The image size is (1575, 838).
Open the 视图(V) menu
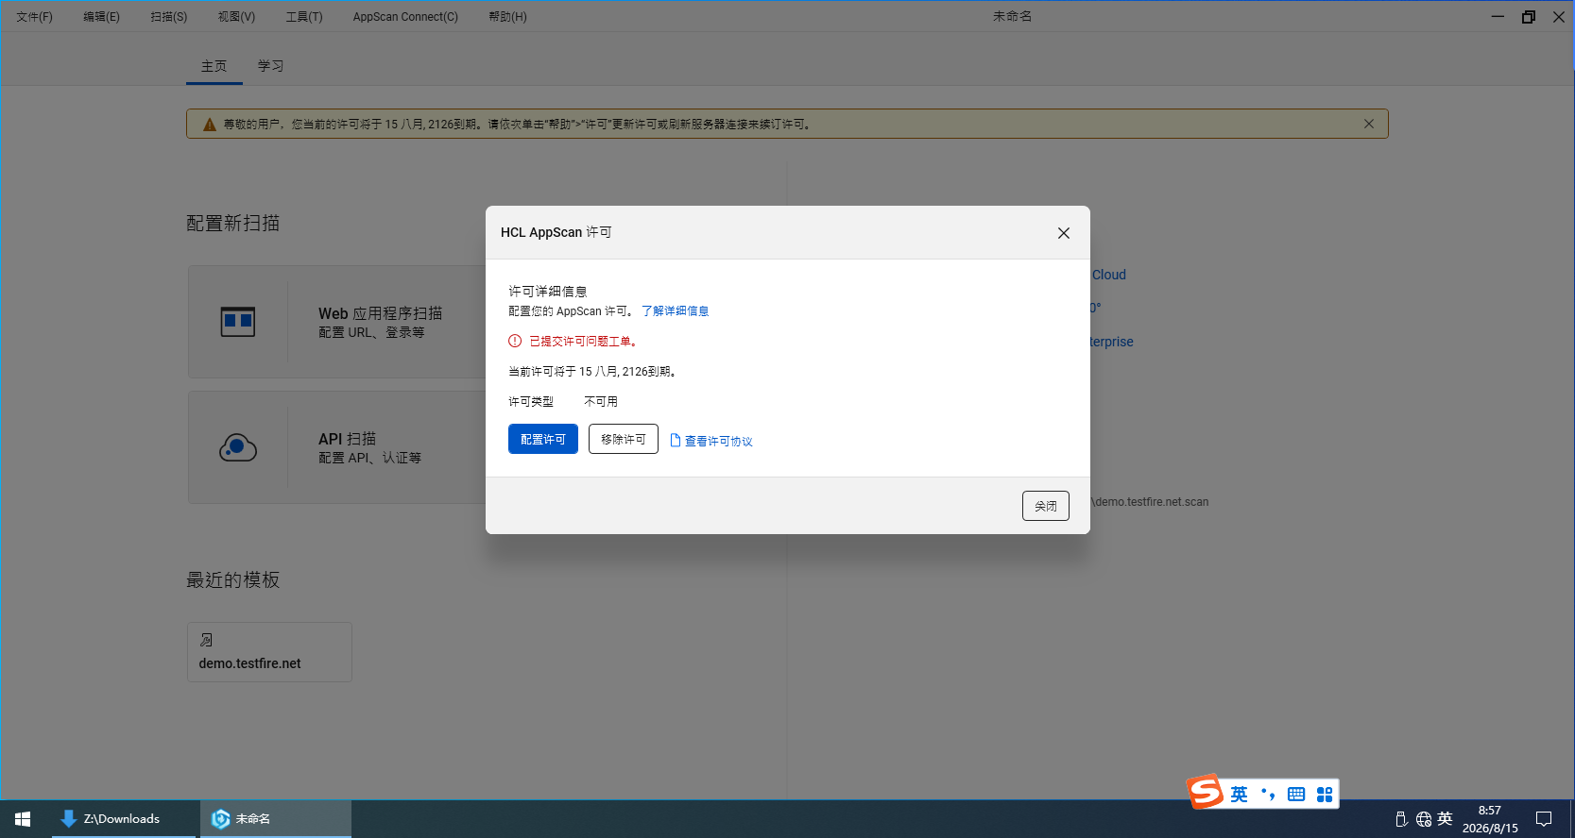tap(236, 17)
